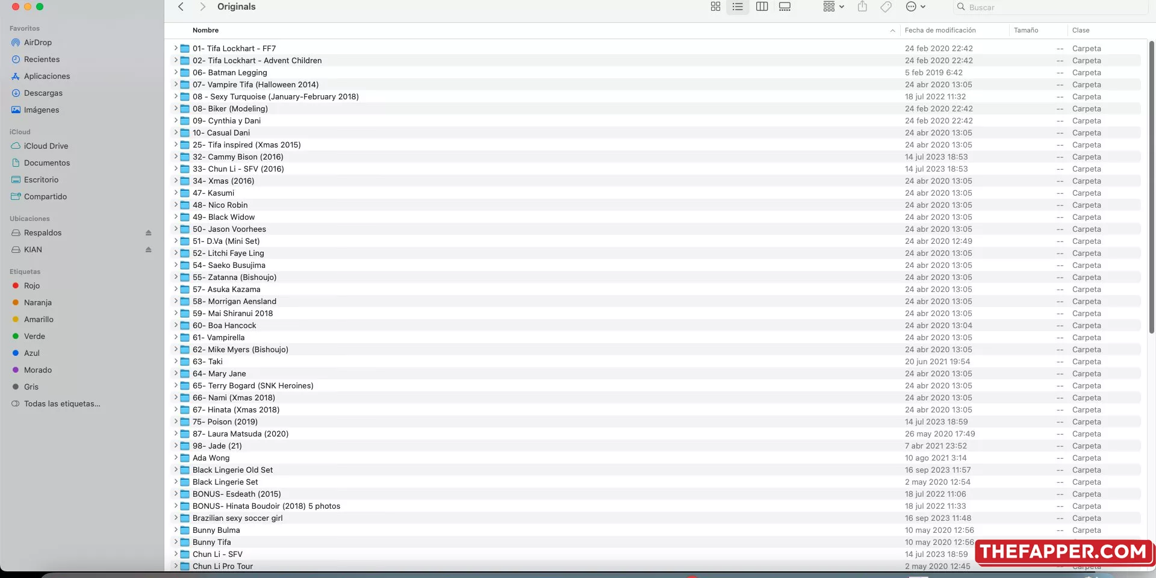1156x578 pixels.
Task: Expand the 32- Cammy Bison (2016) folder
Action: pyautogui.click(x=176, y=157)
